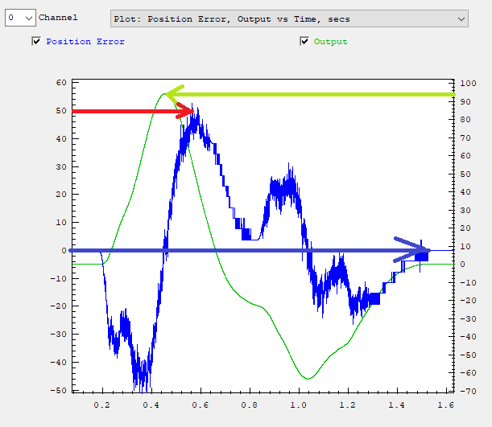
Task: Click the Channel text label
Action: [x=59, y=18]
